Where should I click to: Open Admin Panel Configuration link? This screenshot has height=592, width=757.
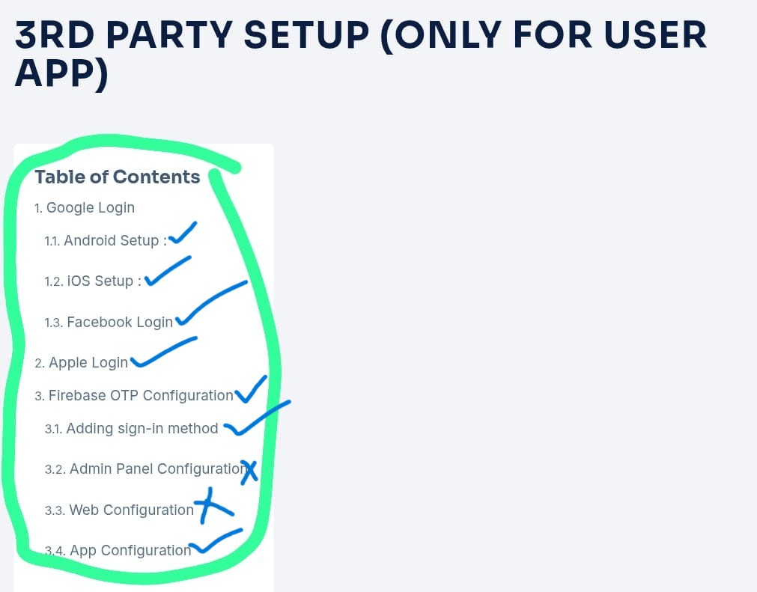tap(146, 469)
